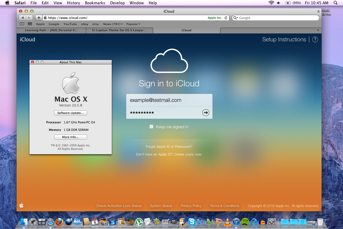Click the Apple bookmark in bookmarks bar
The width and height of the screenshot is (343, 229).
[x=40, y=24]
